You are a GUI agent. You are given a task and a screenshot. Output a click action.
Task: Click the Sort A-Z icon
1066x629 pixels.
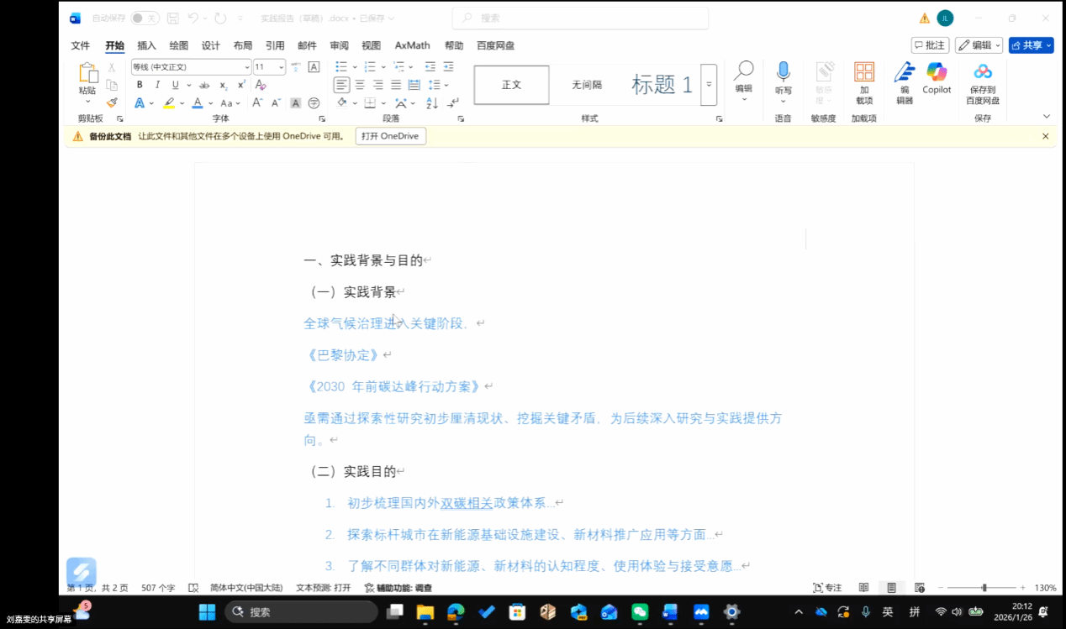click(x=432, y=103)
